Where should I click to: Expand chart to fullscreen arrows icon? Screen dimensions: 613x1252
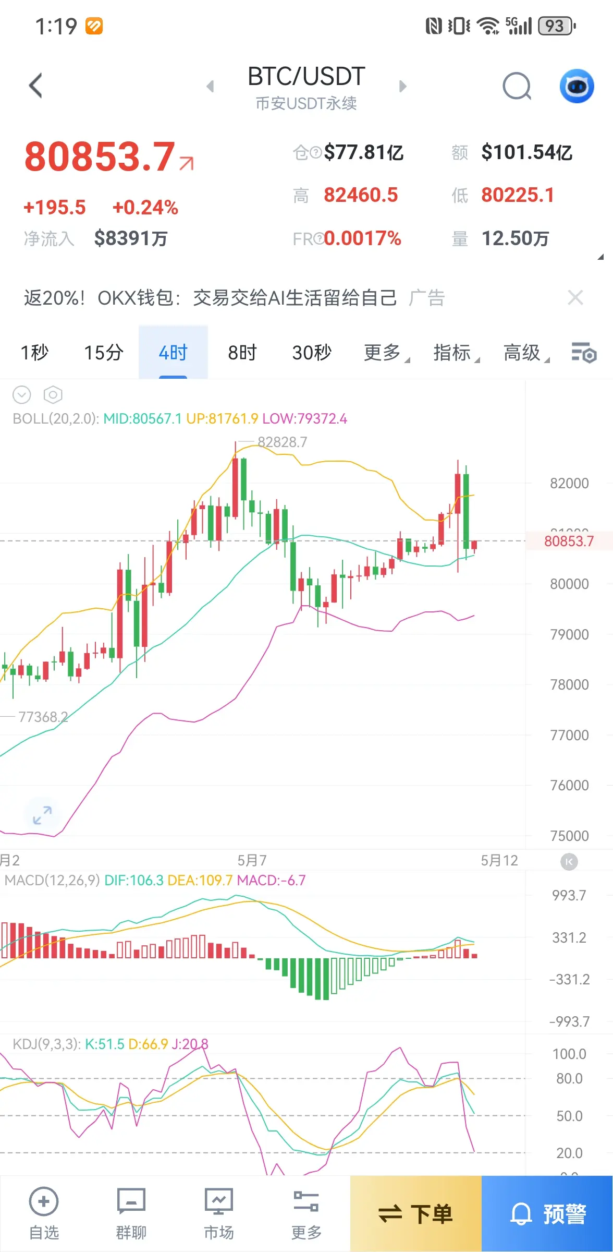(42, 815)
